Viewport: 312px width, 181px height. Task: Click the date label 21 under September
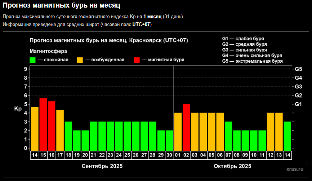pyautogui.click(x=94, y=155)
